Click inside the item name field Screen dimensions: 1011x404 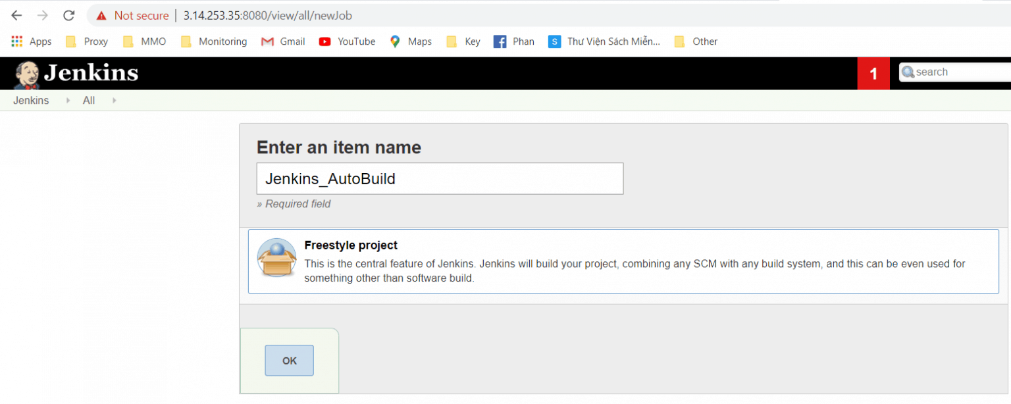click(x=440, y=178)
